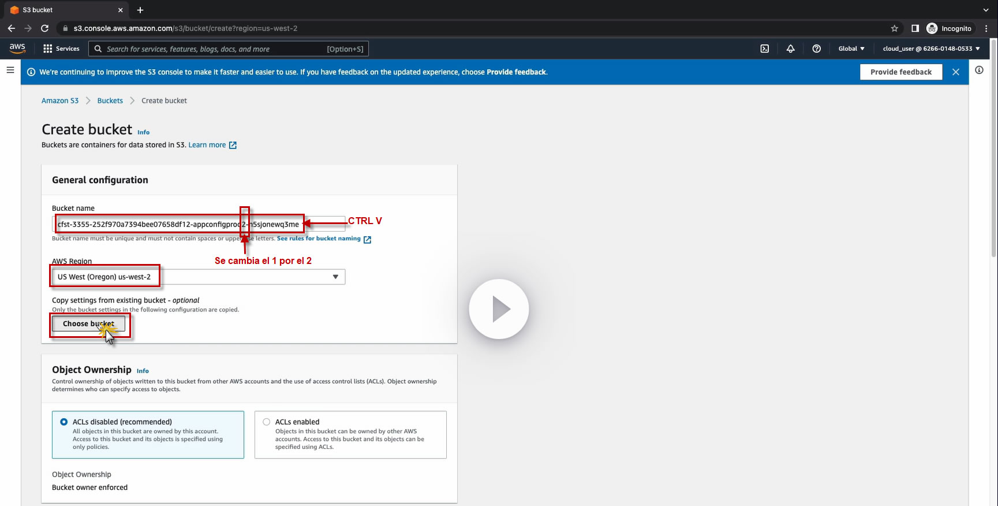Open the CloudShell terminal icon
This screenshot has width=998, height=506.
(x=765, y=49)
